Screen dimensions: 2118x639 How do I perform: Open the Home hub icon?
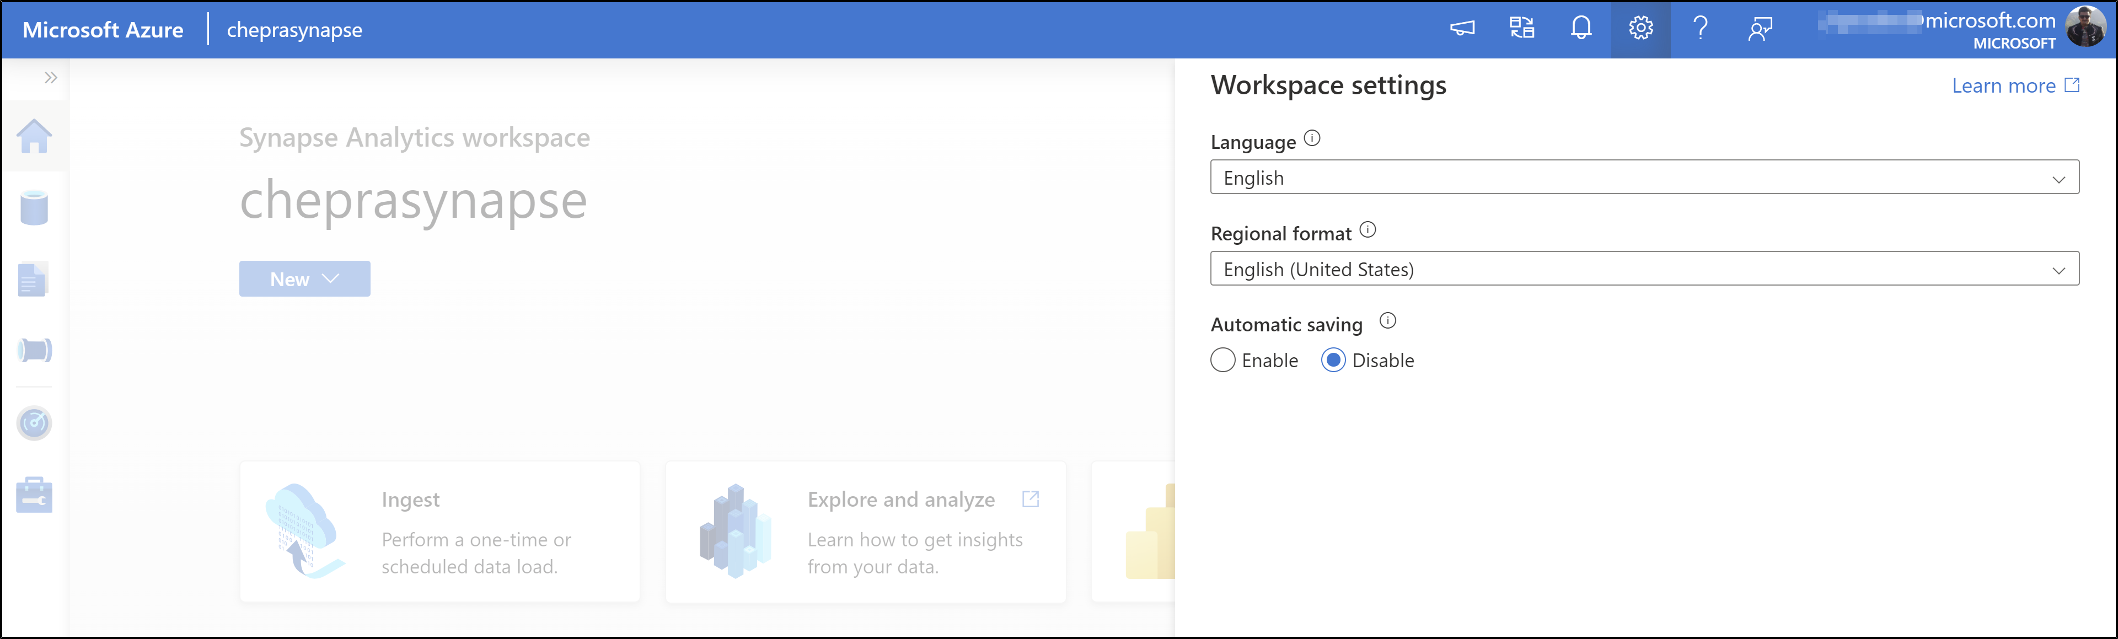[x=35, y=137]
